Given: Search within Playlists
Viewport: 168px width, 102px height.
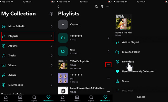Looking at the screenshot, I should [96, 6].
